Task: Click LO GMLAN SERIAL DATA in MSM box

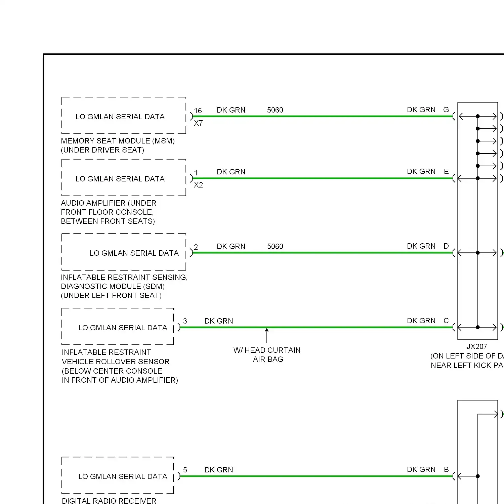Action: pos(120,117)
